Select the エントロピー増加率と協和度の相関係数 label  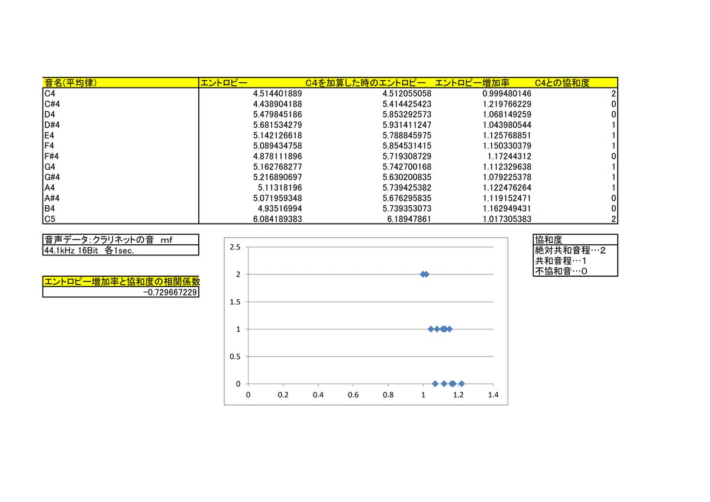pos(121,282)
